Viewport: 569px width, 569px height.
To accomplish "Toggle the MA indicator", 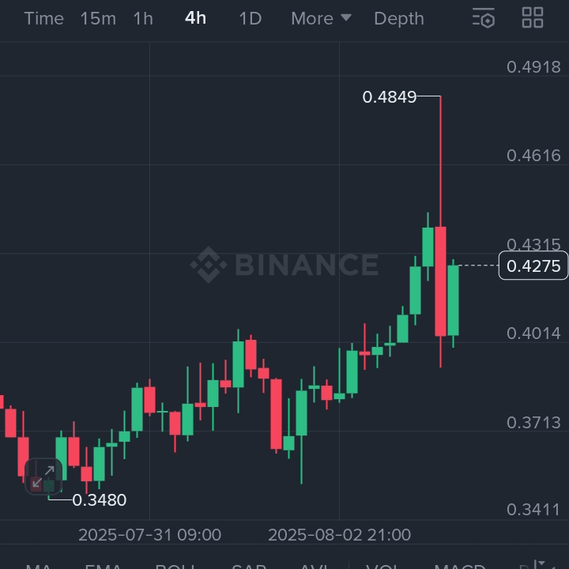I will (38, 565).
